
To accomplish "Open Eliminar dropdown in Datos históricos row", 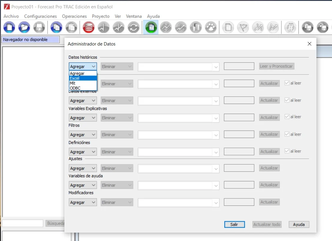I will [117, 66].
